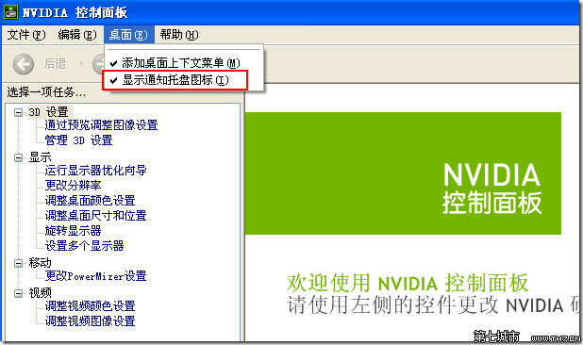Collapse the 3D 设置 tree node
This screenshot has height=345, width=583.
coord(18,112)
